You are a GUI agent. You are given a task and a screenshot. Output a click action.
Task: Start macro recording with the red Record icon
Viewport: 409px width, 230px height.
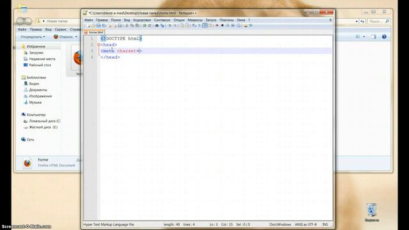coord(217,26)
